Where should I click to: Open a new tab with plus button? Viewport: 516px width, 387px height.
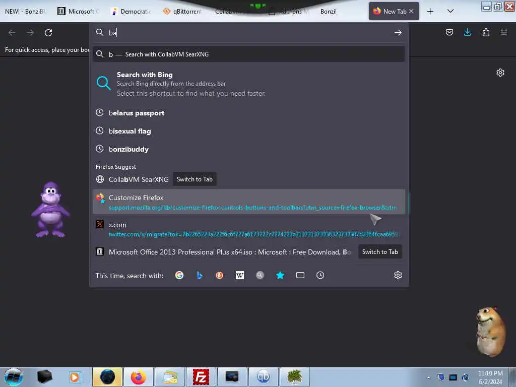tap(430, 12)
